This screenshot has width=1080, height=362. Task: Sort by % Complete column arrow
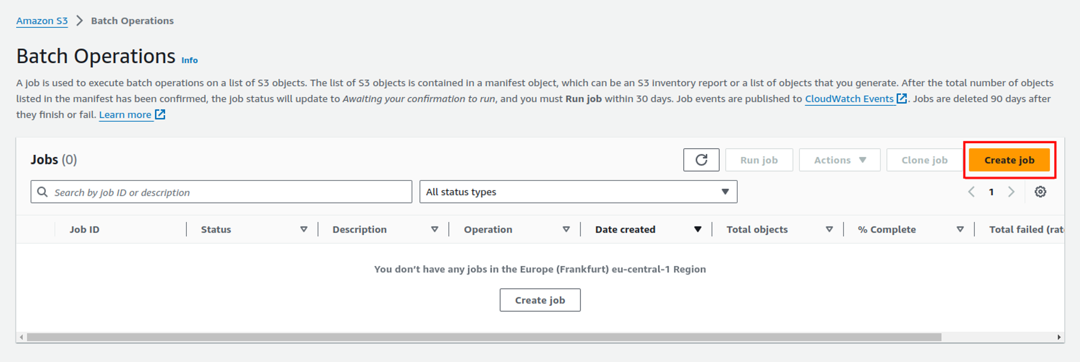click(960, 229)
